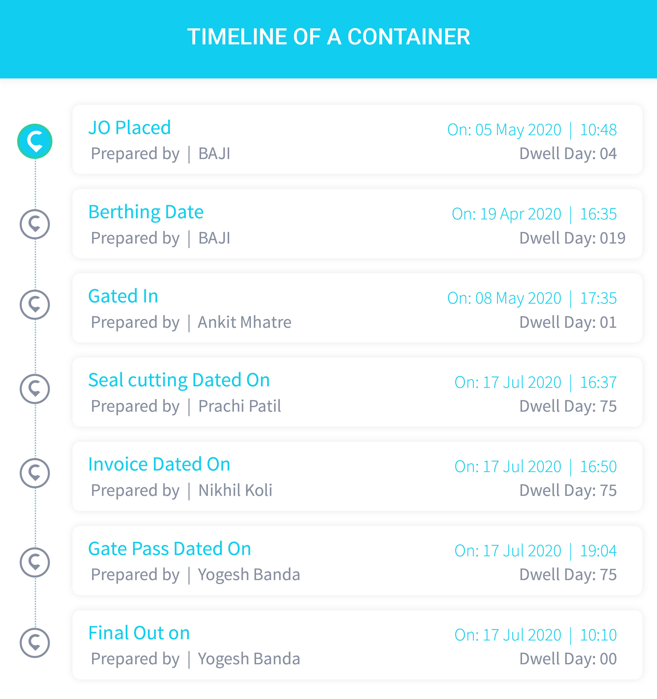This screenshot has width=657, height=699.
Task: Select the Gate Pass marker icon
Action: pyautogui.click(x=35, y=562)
